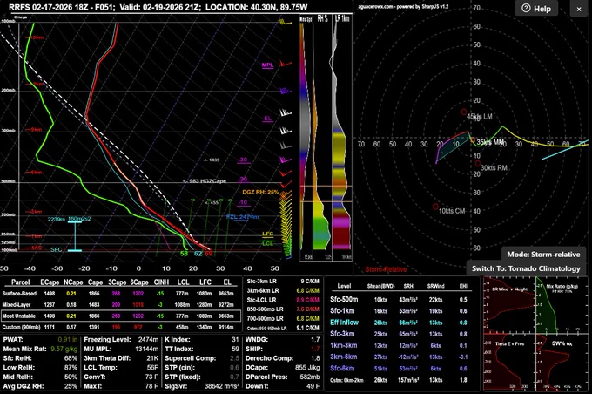Click the ConvT: label
This screenshot has width=592, height=394.
(92, 377)
